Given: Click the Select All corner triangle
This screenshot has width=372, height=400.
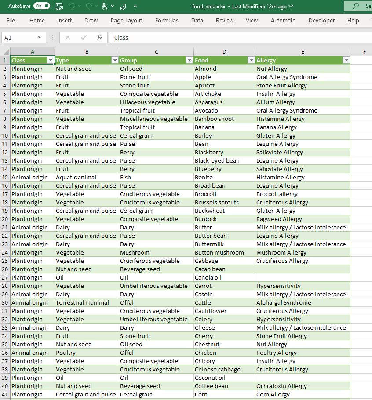Looking at the screenshot, I should point(5,51).
